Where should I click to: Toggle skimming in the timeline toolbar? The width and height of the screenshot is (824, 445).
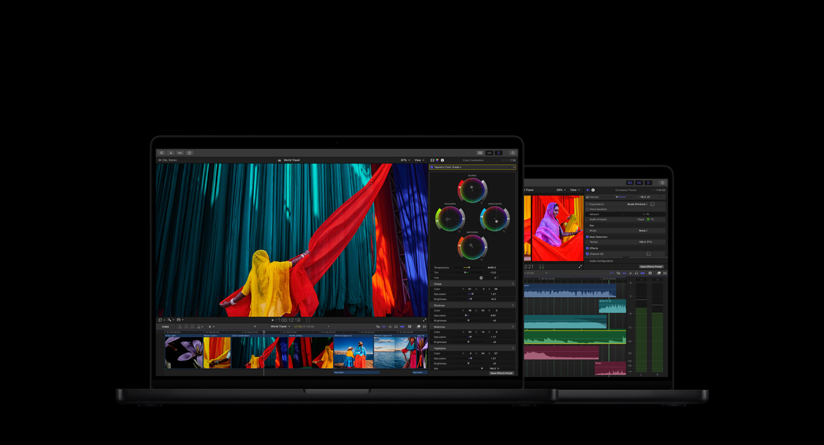click(x=384, y=327)
